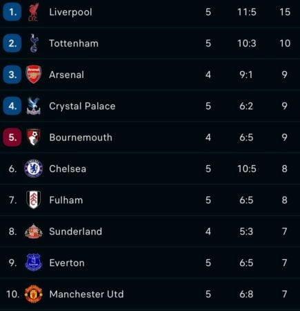Select the red position 5 badge
300x311 pixels.
12,138
